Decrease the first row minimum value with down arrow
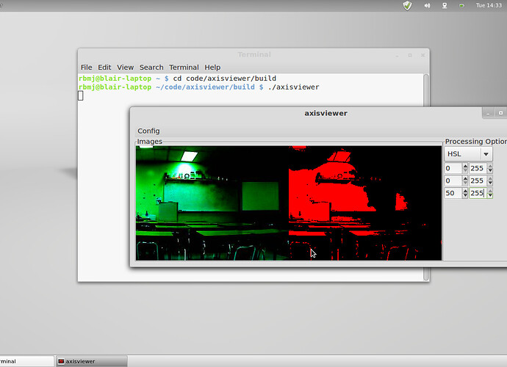This screenshot has width=507, height=367. pos(465,170)
